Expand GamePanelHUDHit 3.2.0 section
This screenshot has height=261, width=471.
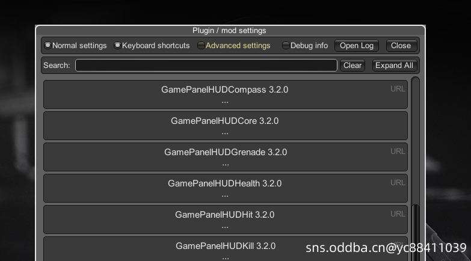tap(226, 220)
